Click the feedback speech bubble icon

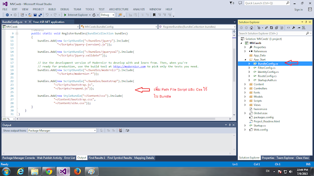pos(240,3)
